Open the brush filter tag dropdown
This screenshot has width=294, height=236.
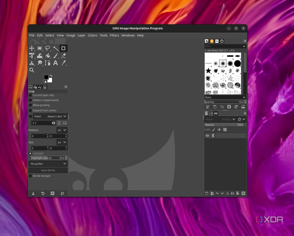(x=244, y=46)
